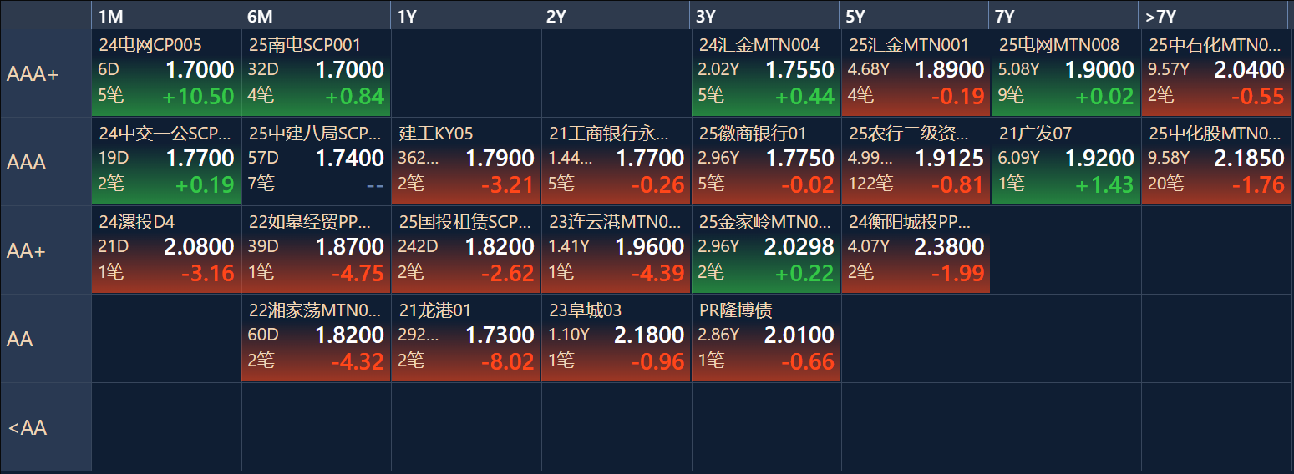Open the 25电网MTN008 tile
The width and height of the screenshot is (1294, 474).
tap(1066, 73)
